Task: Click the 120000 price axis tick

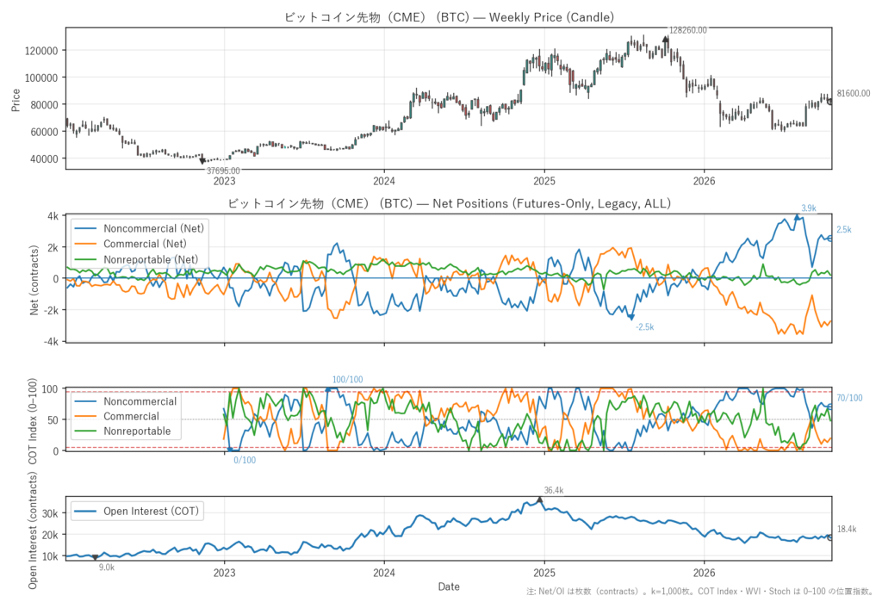Action: (41, 51)
